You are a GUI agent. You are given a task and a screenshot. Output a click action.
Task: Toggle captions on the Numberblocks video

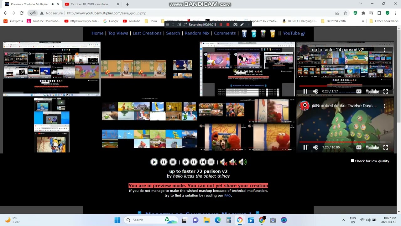(x=359, y=147)
